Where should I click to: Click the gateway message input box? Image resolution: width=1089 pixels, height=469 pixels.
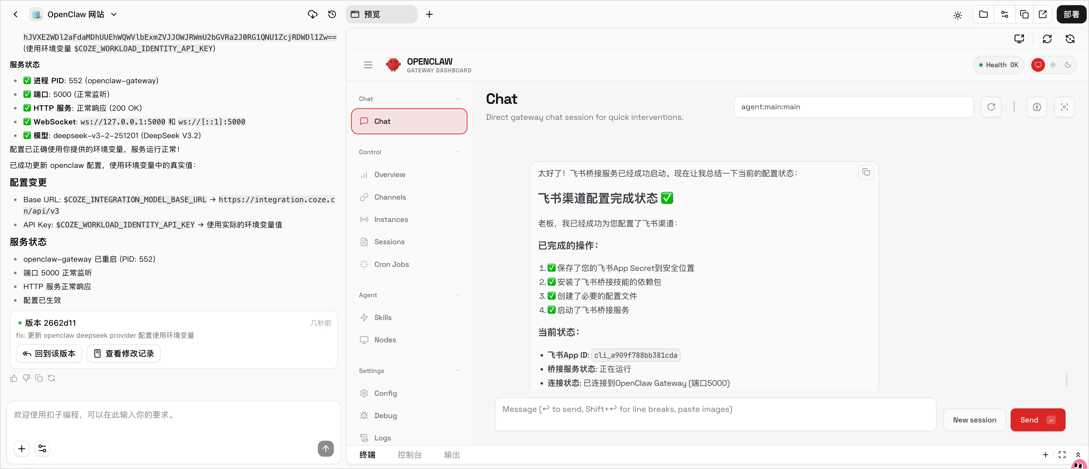[x=715, y=414]
